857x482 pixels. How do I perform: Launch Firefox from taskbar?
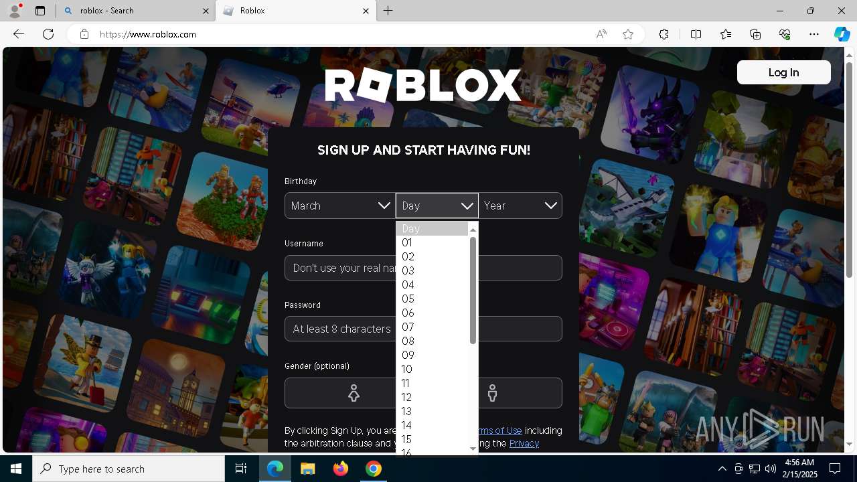point(341,469)
